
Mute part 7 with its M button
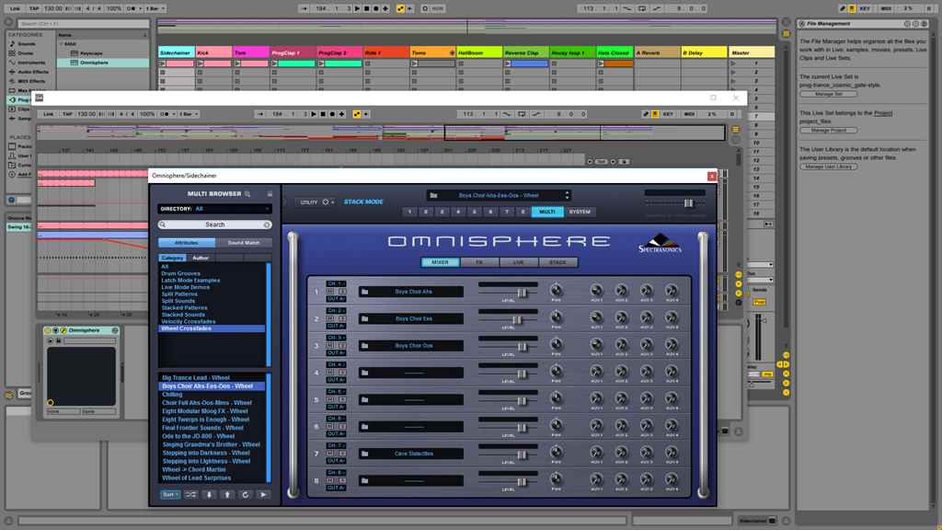coord(330,453)
